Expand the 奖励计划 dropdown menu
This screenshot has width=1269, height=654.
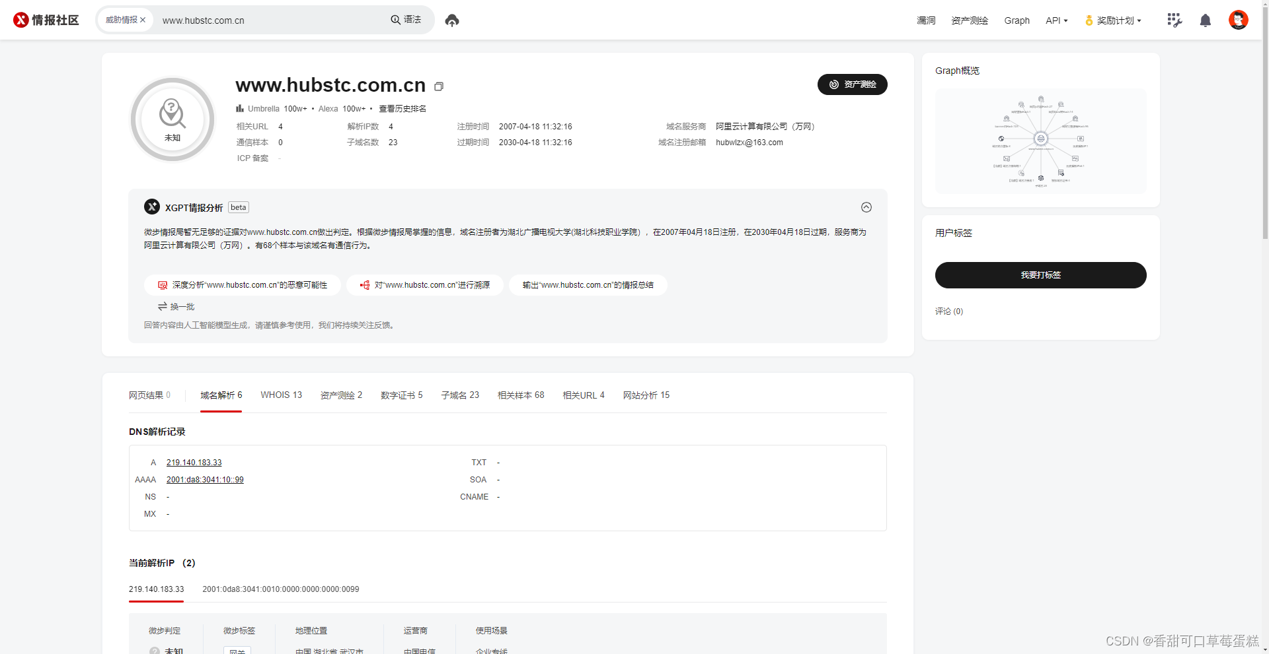pos(1114,20)
